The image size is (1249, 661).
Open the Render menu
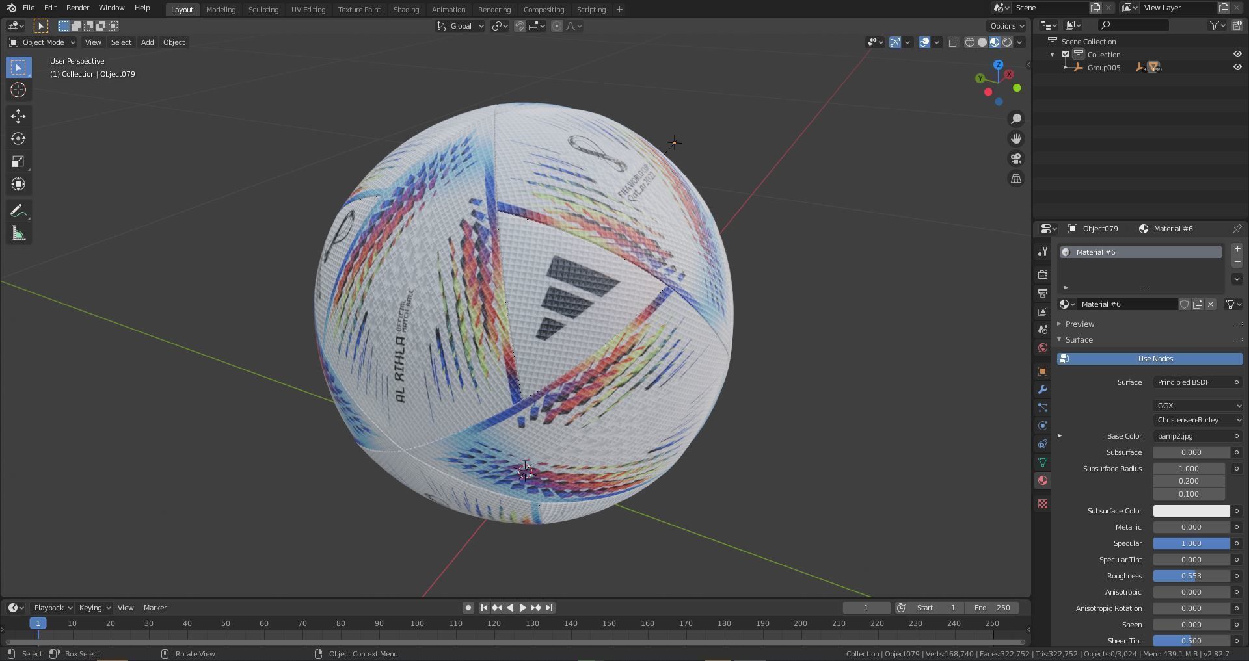77,8
